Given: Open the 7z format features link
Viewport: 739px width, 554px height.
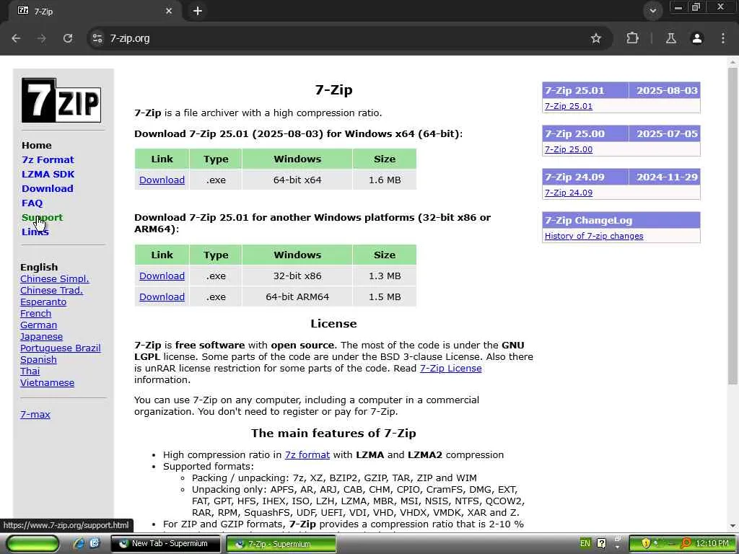Looking at the screenshot, I should (x=307, y=454).
